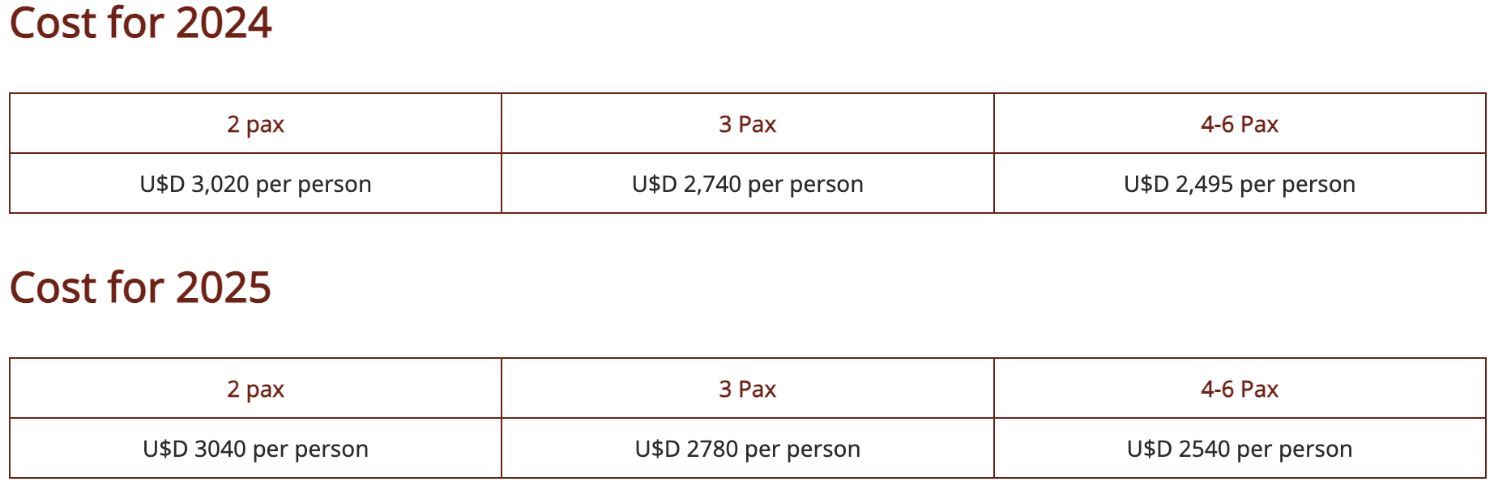This screenshot has height=486, width=1494.
Task: Click 'per person' after the U$D 2540 price
Action: [1295, 449]
